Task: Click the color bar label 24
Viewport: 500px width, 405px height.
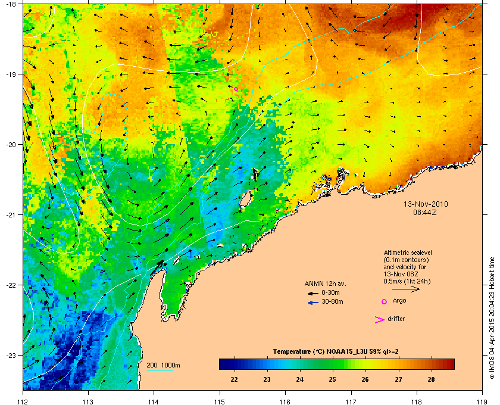Action: click(x=300, y=379)
